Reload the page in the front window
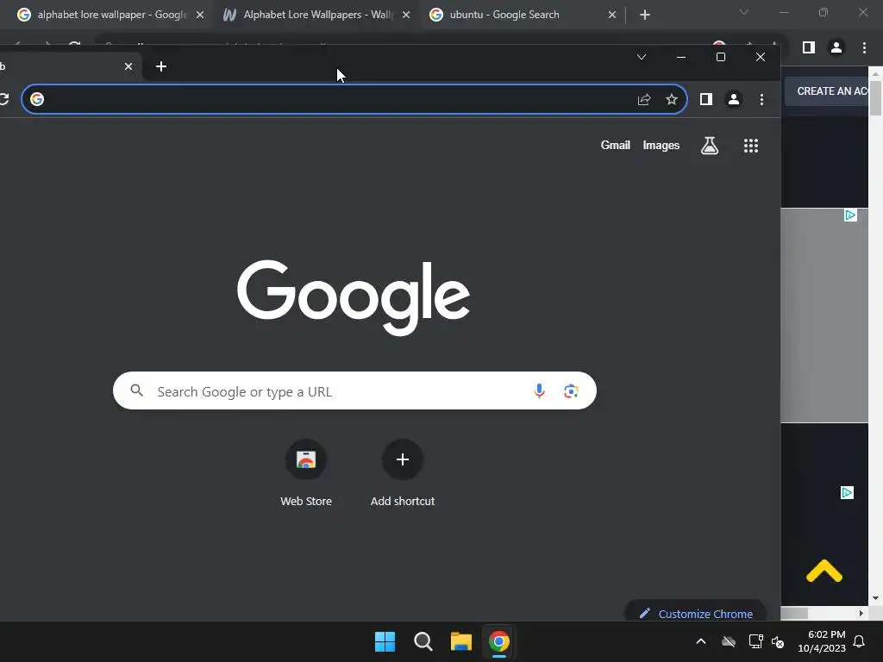Image resolution: width=883 pixels, height=662 pixels. pos(4,100)
